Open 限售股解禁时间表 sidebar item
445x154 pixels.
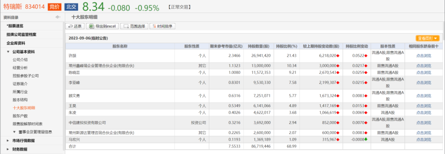[x=28, y=124]
